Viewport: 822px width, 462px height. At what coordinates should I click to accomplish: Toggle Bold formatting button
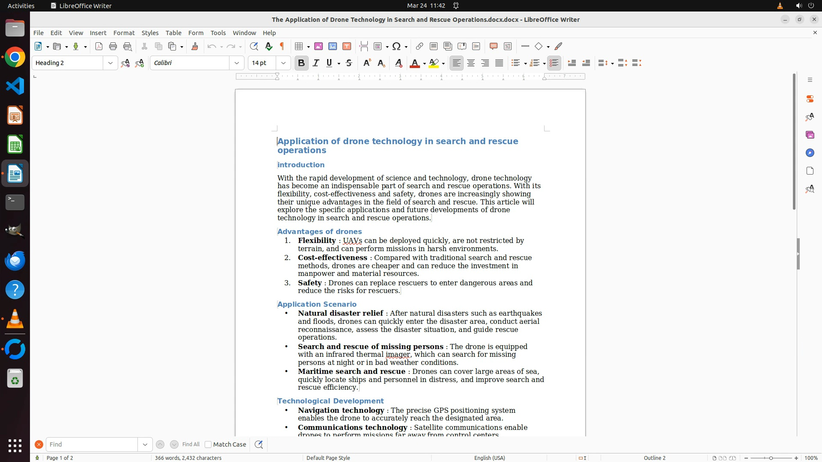pyautogui.click(x=301, y=63)
